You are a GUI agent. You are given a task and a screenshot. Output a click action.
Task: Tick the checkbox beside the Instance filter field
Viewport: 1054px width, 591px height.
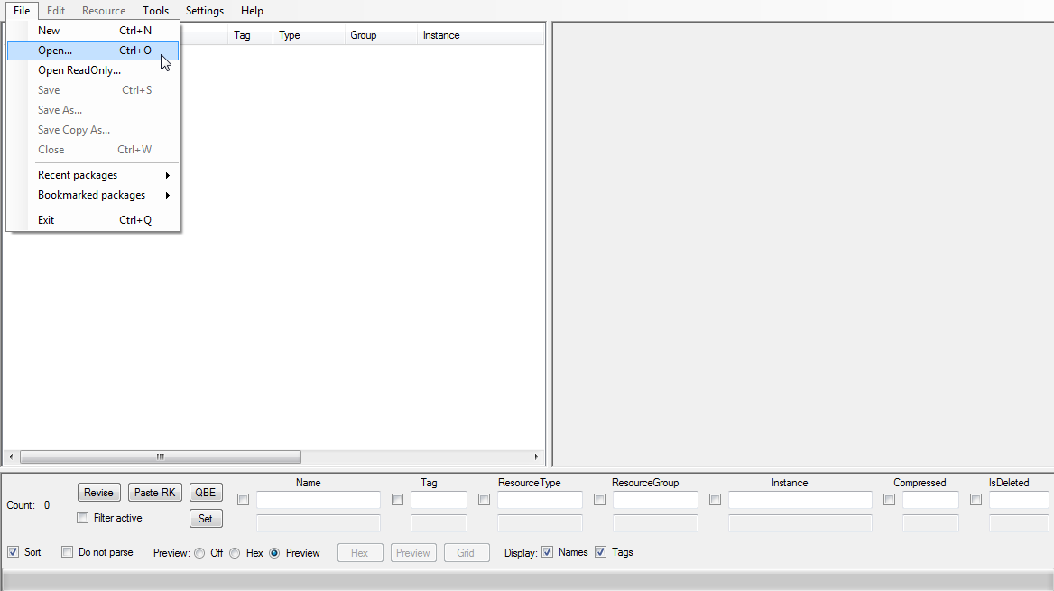tap(716, 500)
